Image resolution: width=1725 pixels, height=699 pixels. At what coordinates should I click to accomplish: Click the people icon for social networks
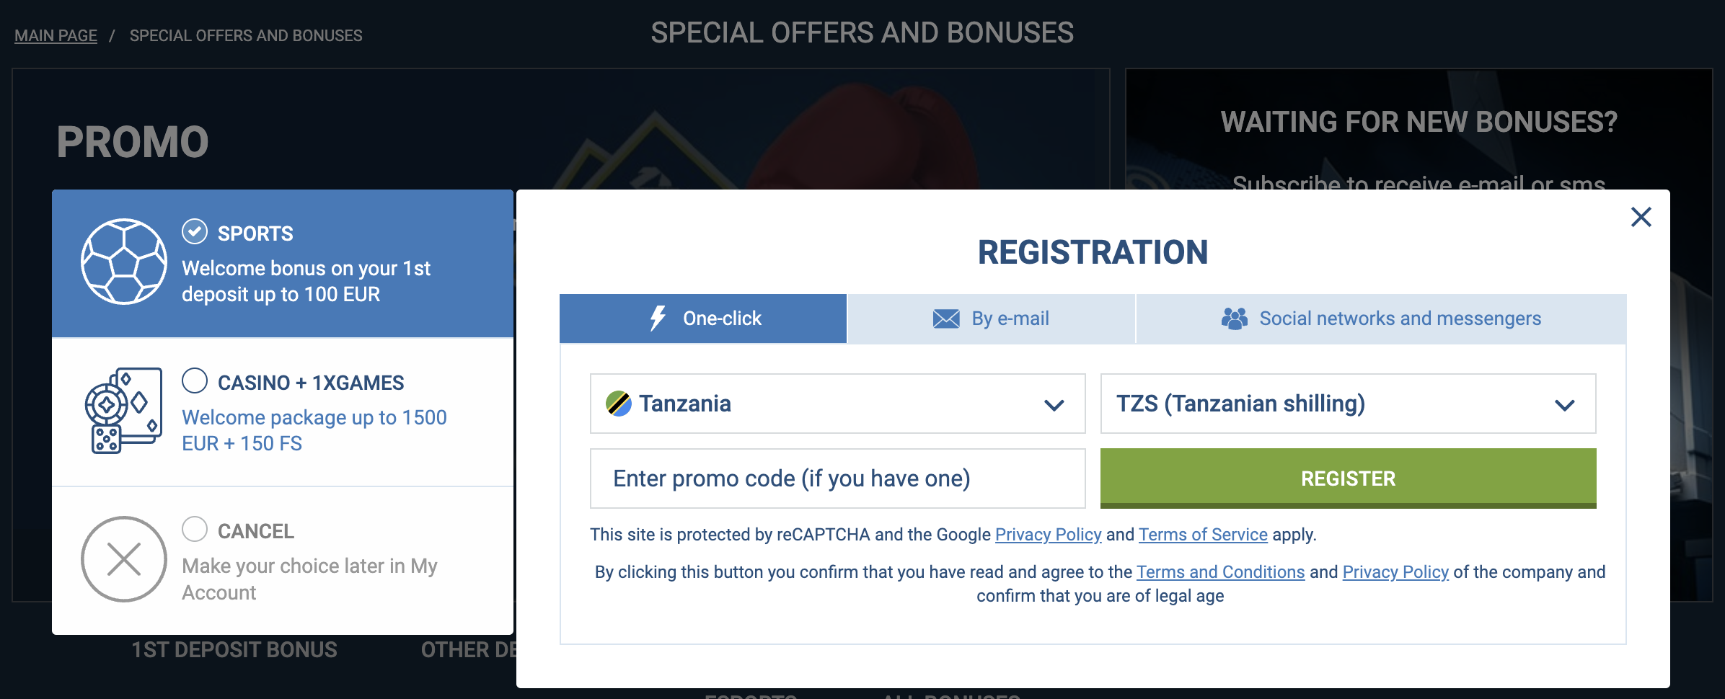[x=1235, y=316]
